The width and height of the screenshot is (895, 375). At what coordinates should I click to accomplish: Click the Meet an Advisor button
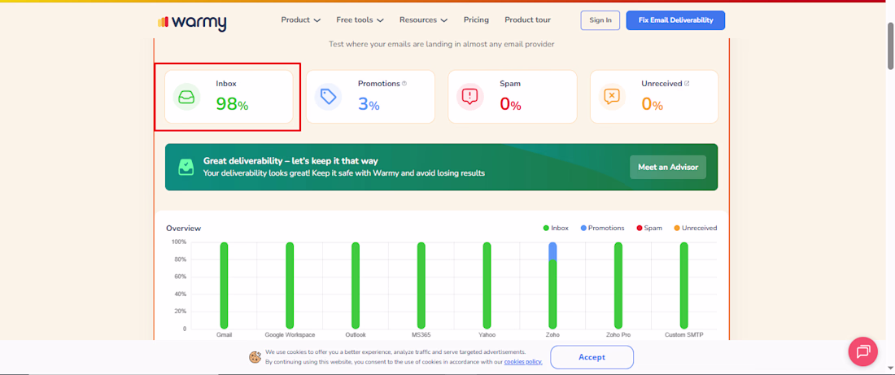click(668, 168)
